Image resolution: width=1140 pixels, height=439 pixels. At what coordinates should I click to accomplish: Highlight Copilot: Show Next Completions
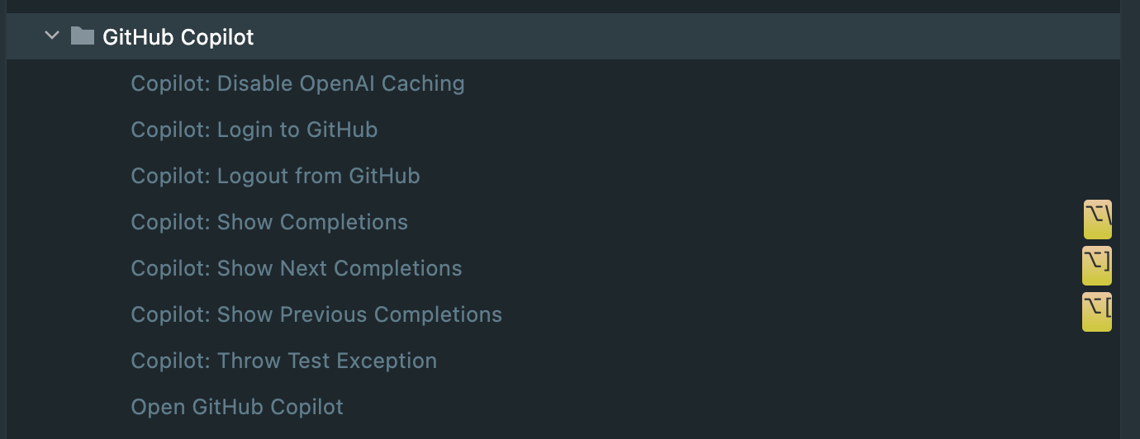pyautogui.click(x=297, y=268)
